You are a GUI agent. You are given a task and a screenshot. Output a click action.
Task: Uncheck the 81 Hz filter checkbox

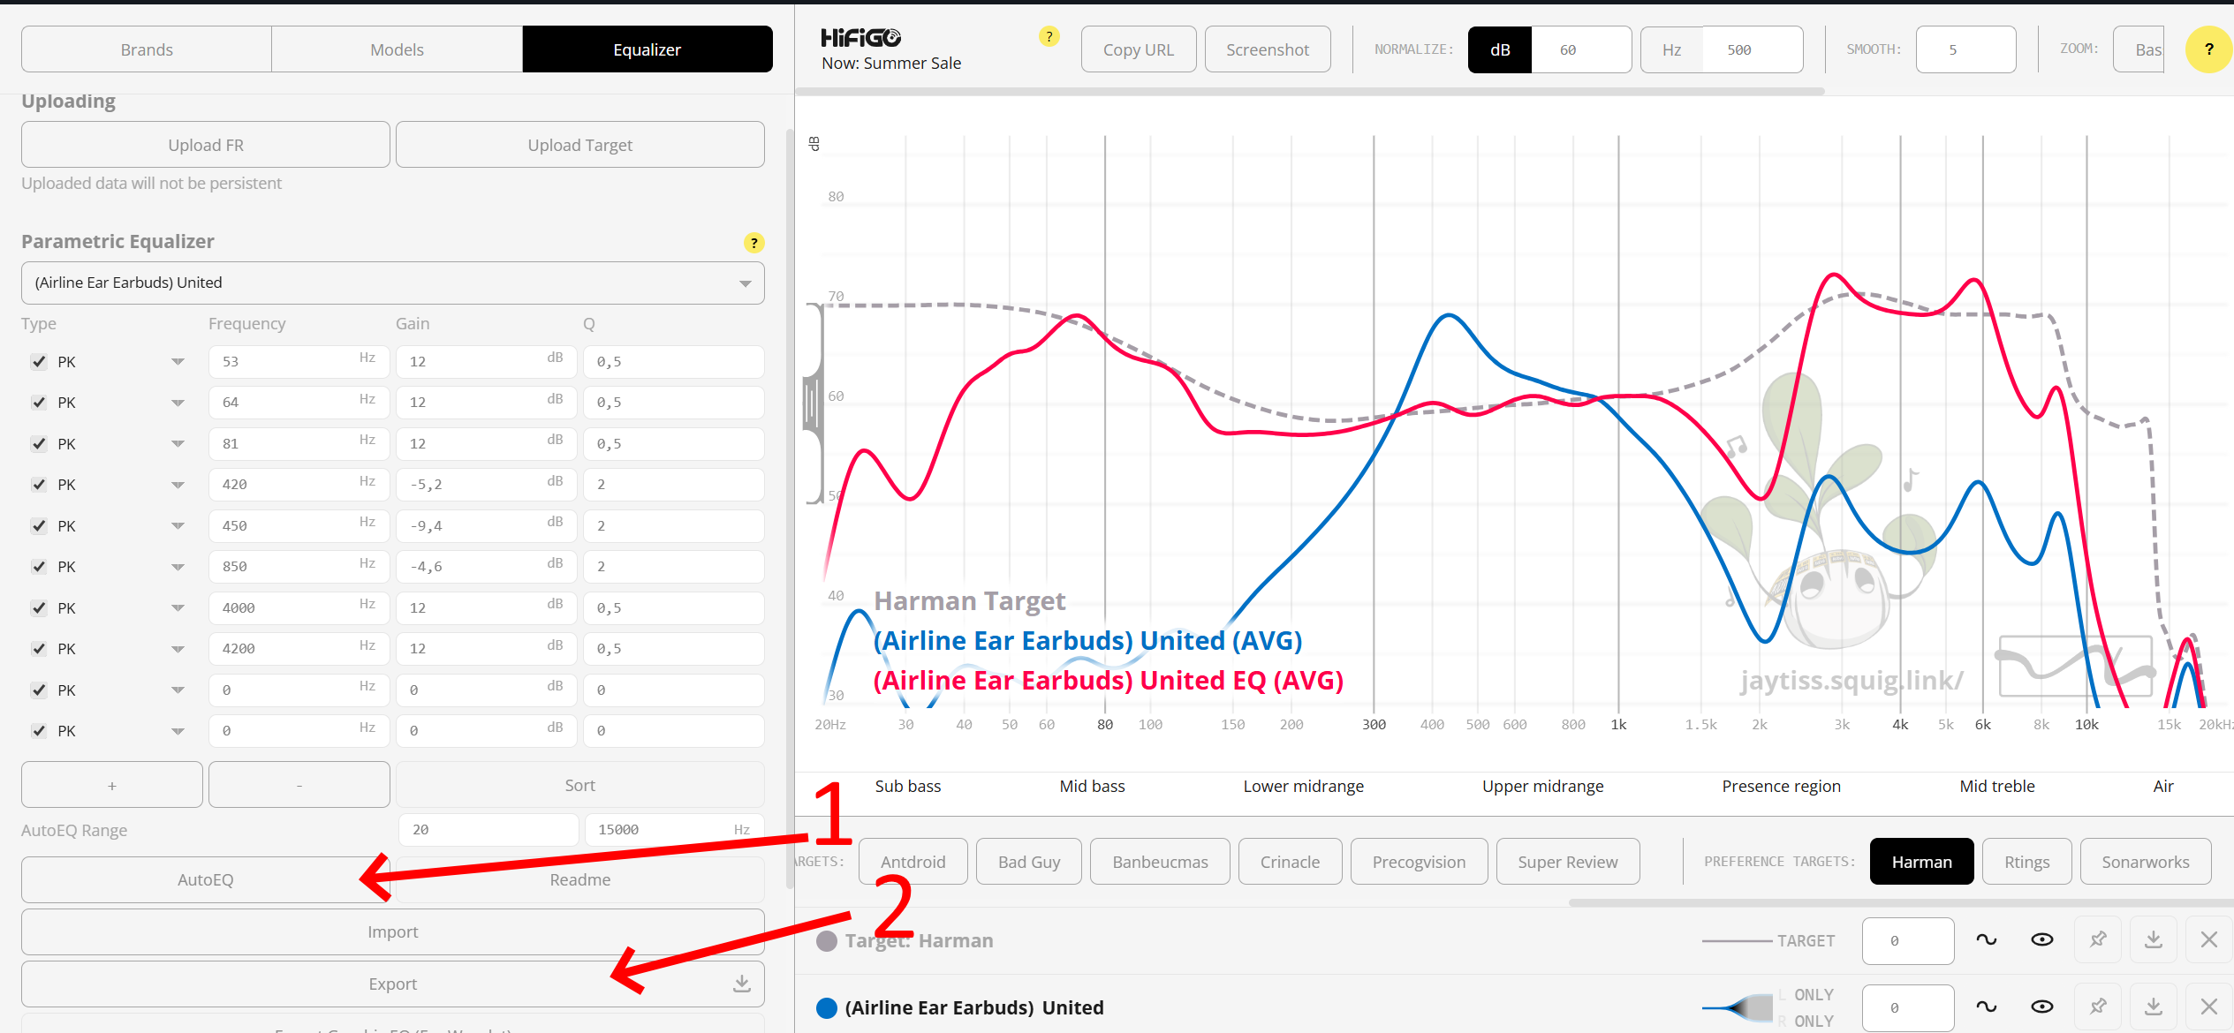coord(39,444)
